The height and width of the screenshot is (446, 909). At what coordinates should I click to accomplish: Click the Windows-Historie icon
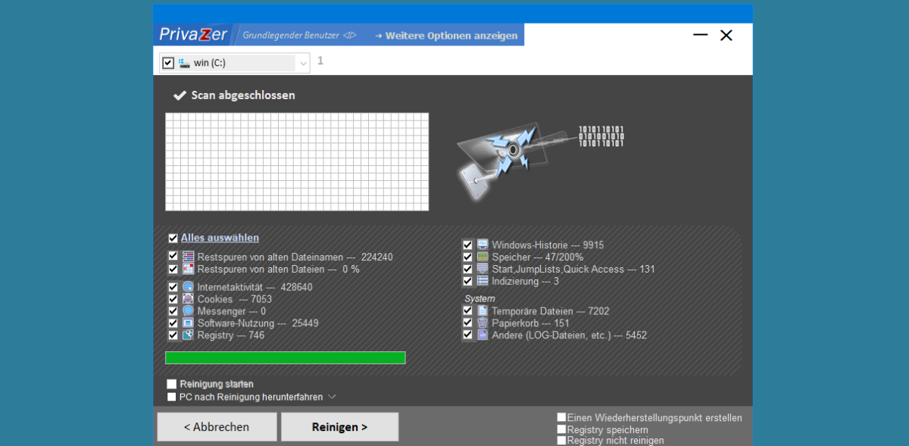(x=483, y=245)
